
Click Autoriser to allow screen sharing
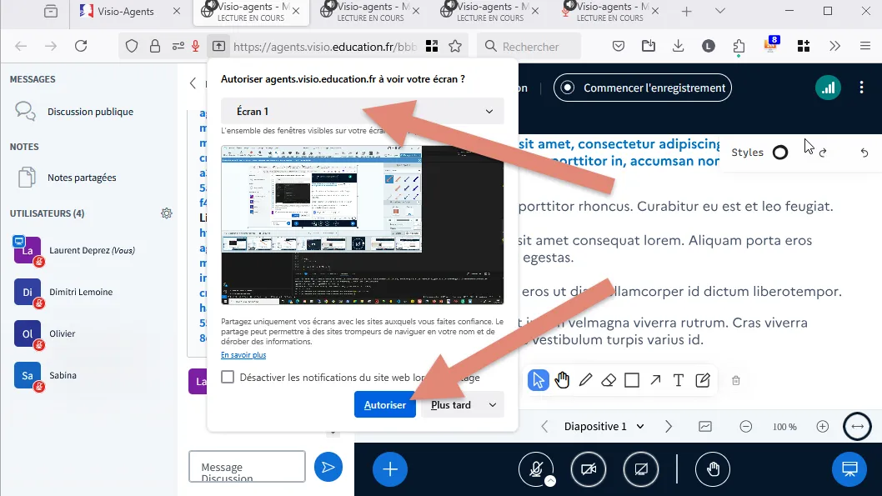point(385,404)
